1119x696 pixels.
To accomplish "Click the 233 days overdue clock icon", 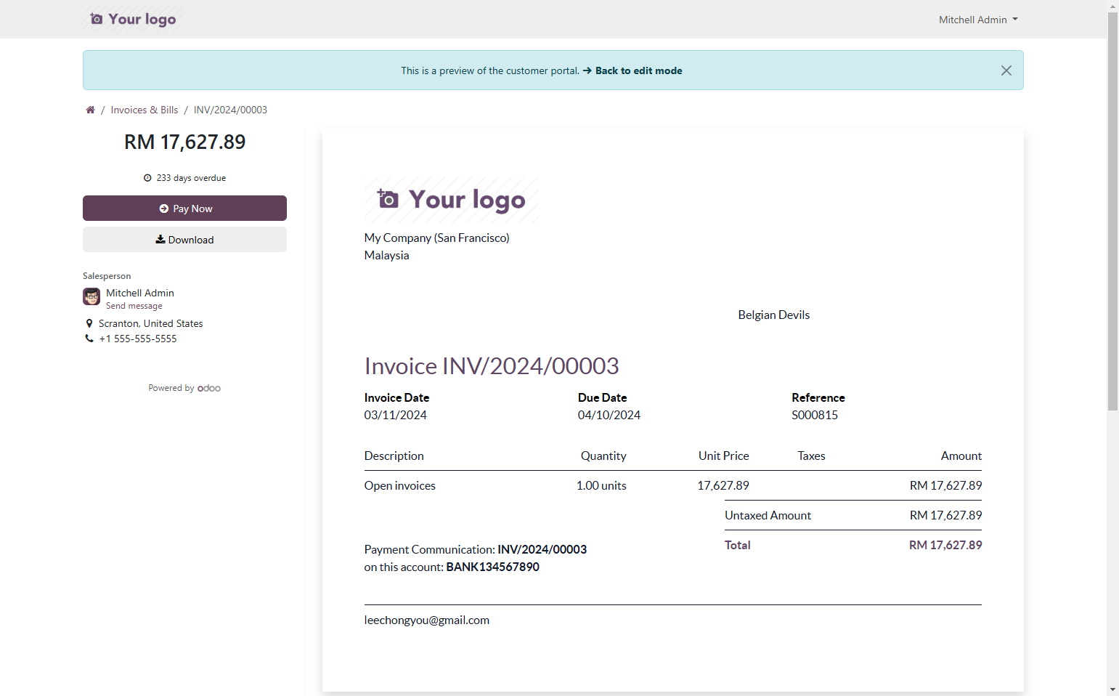I will (147, 178).
